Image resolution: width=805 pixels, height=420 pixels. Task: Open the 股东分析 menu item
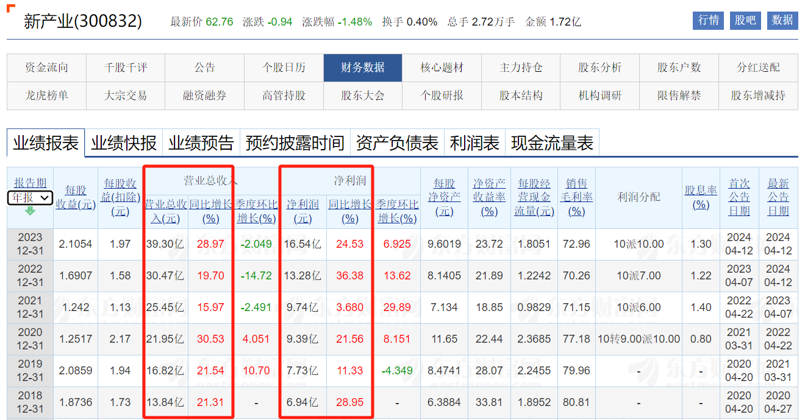[600, 68]
